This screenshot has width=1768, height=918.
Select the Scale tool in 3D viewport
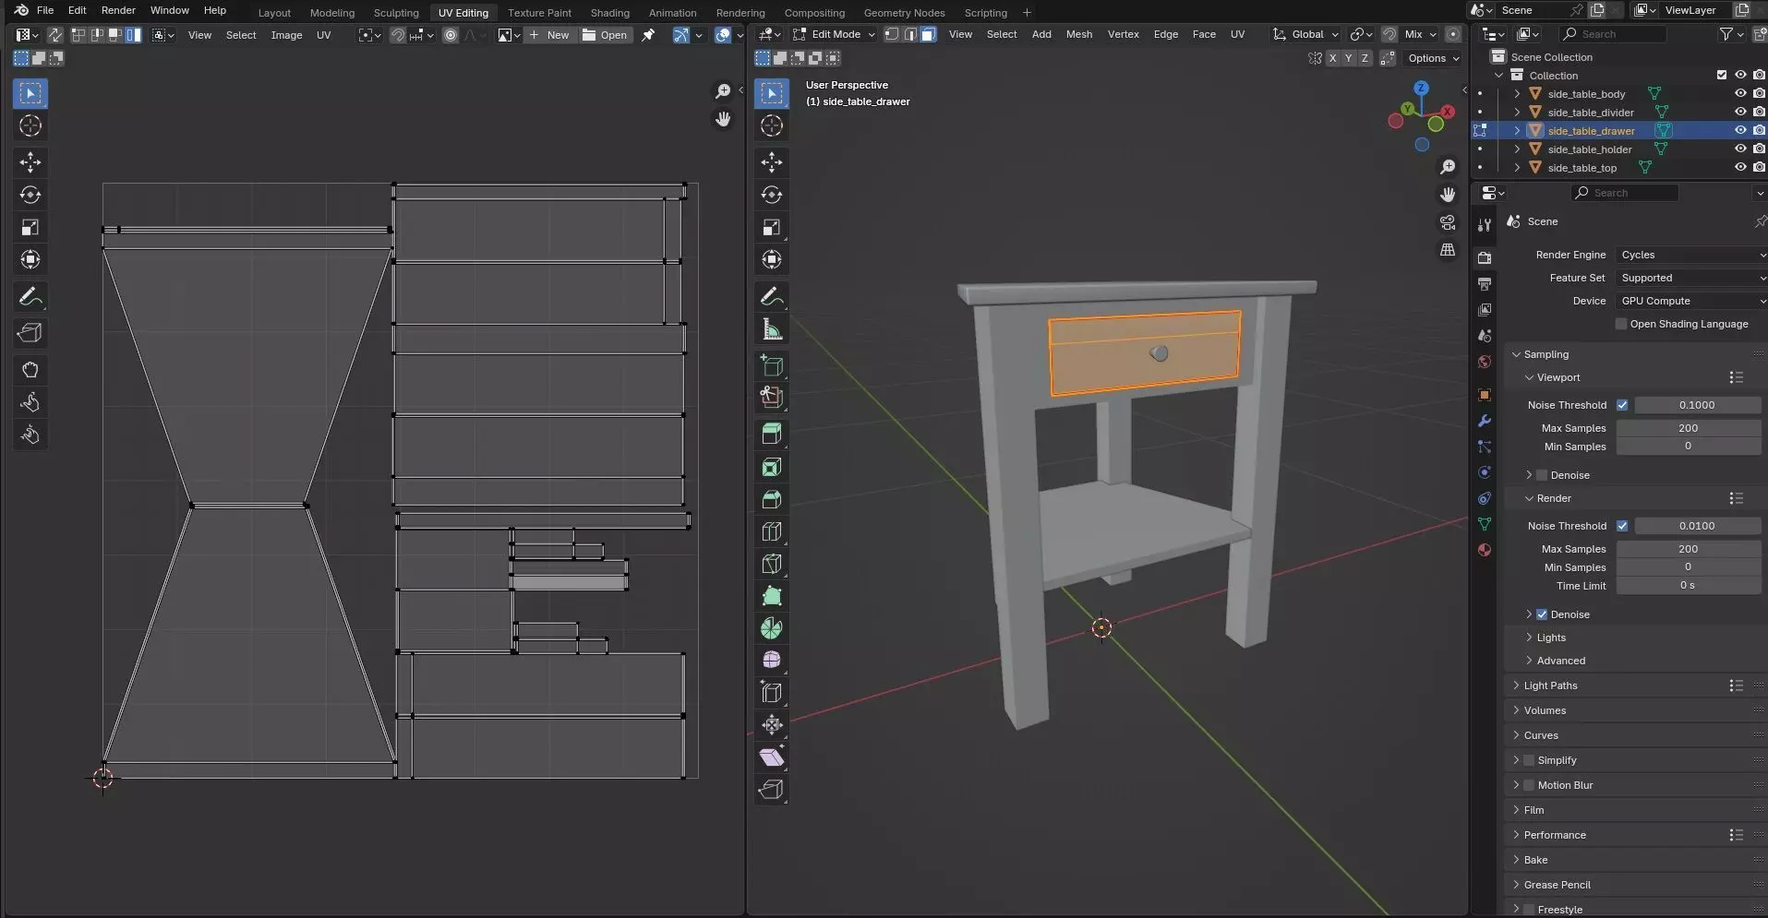[772, 227]
